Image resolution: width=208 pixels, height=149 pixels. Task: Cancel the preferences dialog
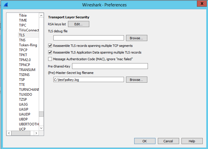168,141
